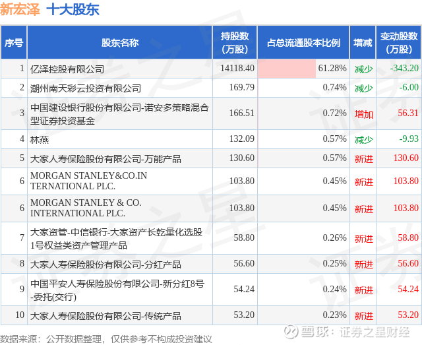The image size is (422, 345).
Task: Click holdings value 14118.40
Action: [x=237, y=68]
